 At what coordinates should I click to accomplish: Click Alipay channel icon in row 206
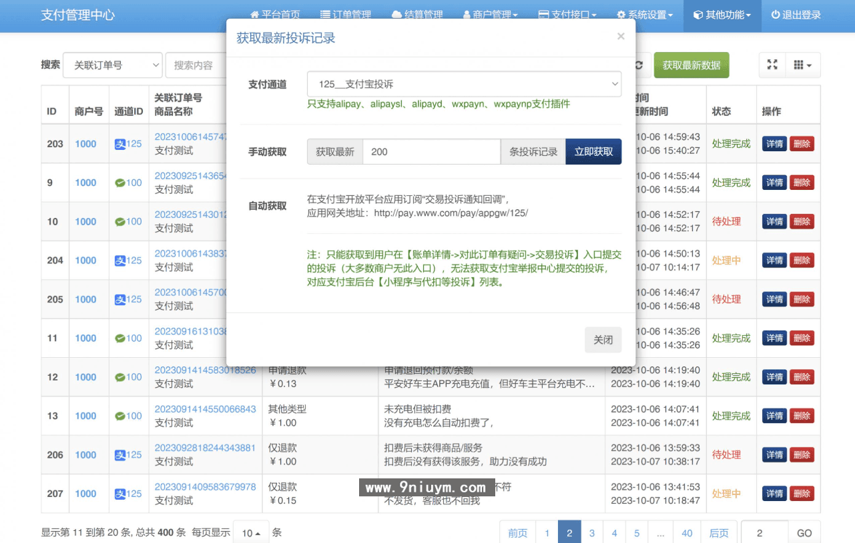[120, 455]
